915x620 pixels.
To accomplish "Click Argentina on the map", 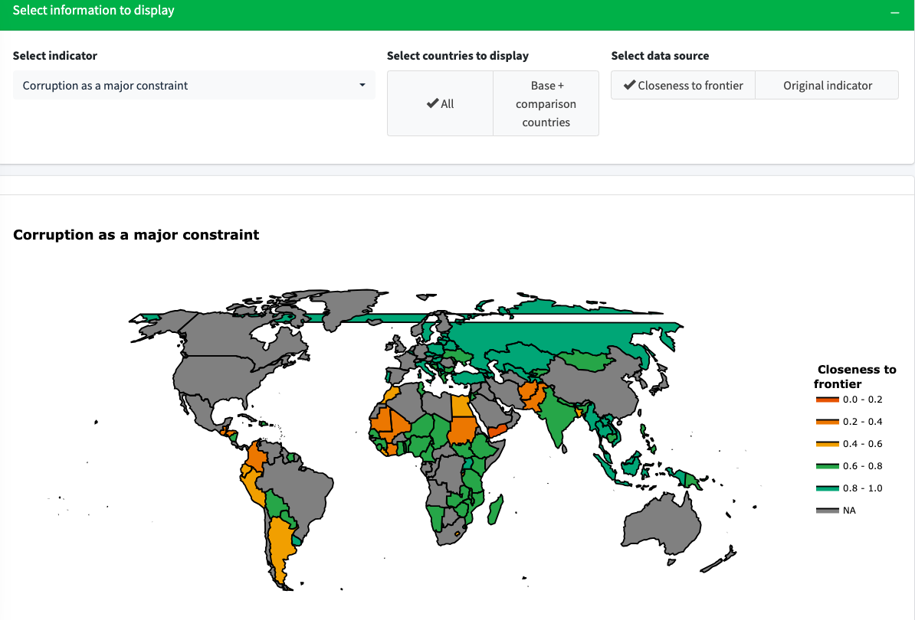I will coord(280,545).
